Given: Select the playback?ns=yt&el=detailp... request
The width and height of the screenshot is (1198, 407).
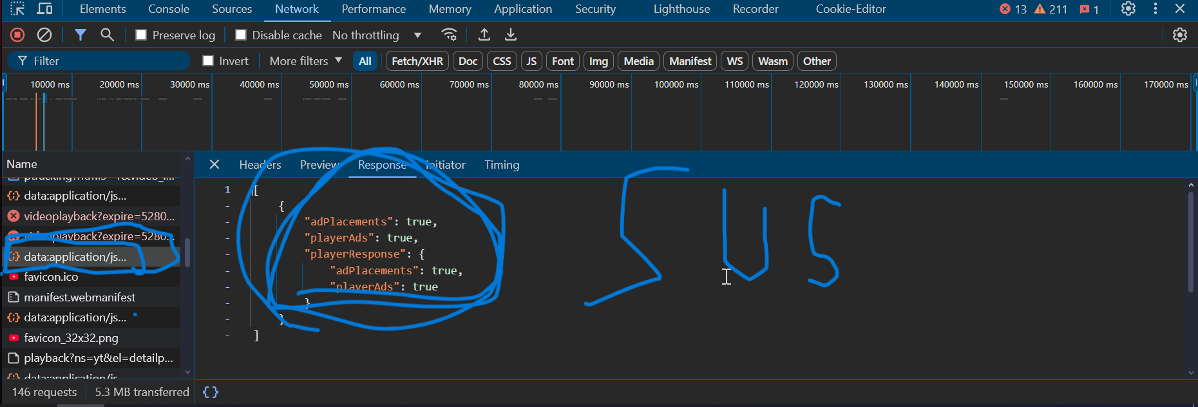Looking at the screenshot, I should tap(91, 358).
